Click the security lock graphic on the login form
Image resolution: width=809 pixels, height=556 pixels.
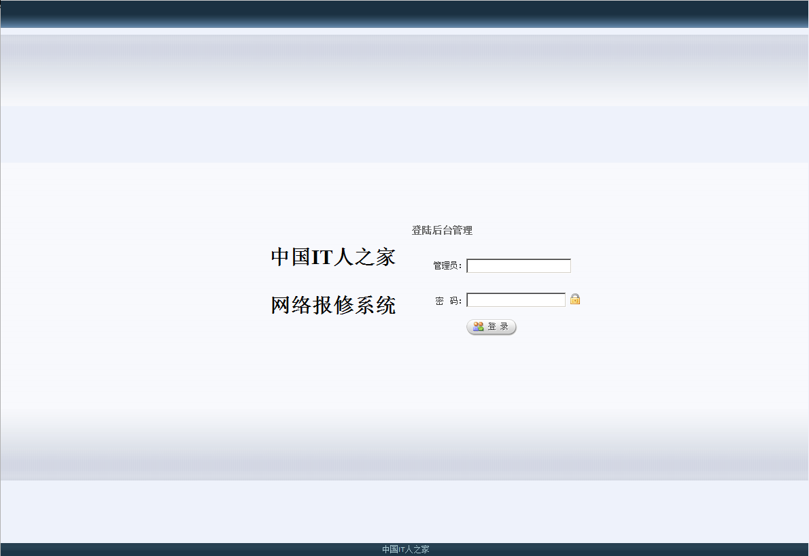(575, 299)
